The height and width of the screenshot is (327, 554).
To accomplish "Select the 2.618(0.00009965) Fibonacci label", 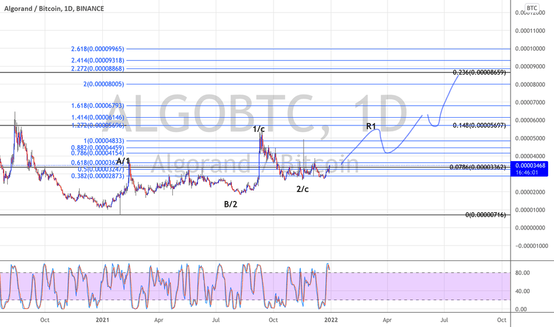I will (97, 49).
